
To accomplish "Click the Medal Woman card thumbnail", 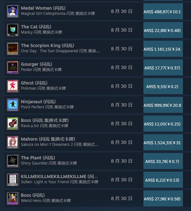I will point(13,11).
